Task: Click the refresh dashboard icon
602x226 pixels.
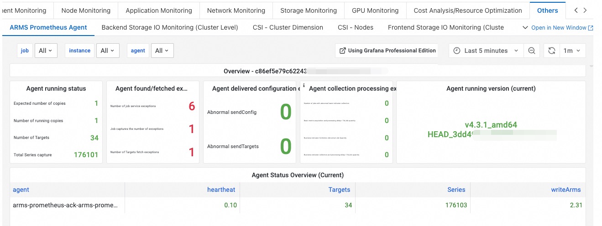Action: [x=552, y=51]
